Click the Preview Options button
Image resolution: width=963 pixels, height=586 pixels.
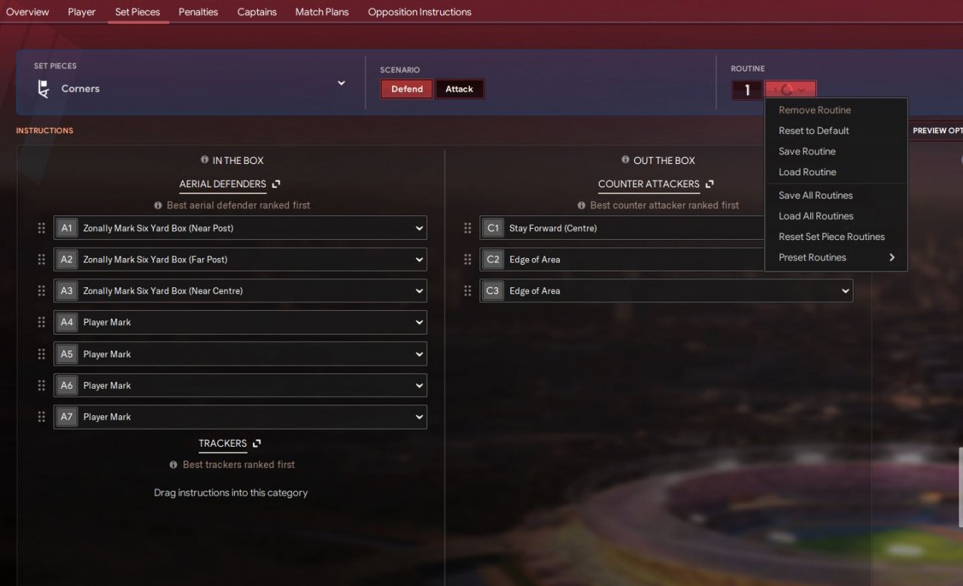pyautogui.click(x=937, y=130)
